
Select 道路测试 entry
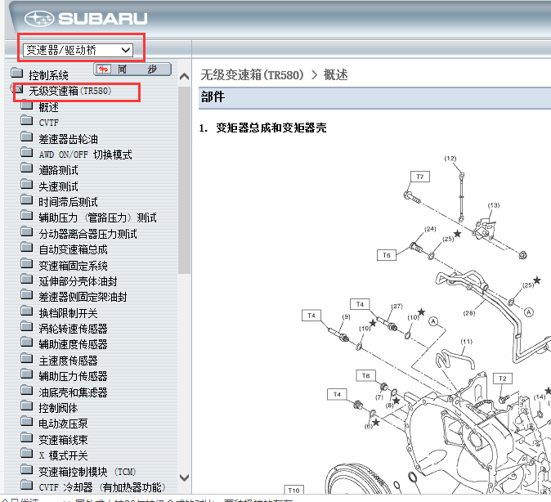pyautogui.click(x=58, y=171)
